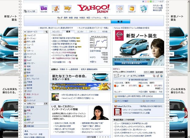Open ショッピング in the sidebar services list
The width and height of the screenshot is (190, 138).
(x=30, y=35)
